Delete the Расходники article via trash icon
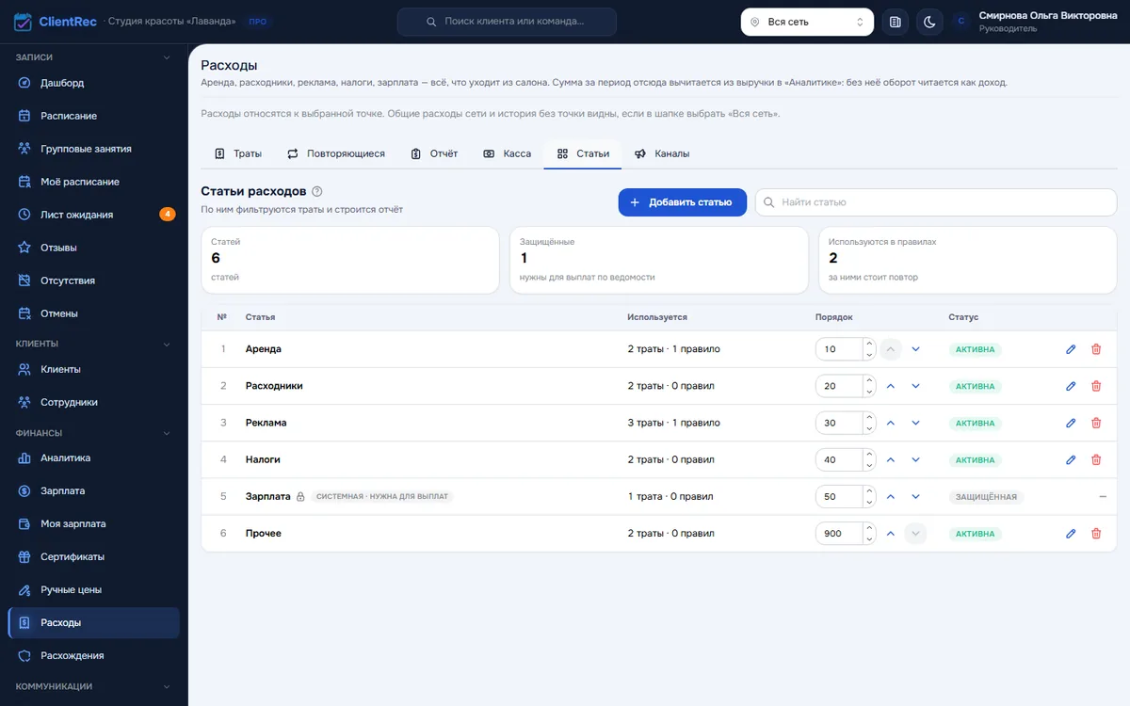 pyautogui.click(x=1096, y=386)
